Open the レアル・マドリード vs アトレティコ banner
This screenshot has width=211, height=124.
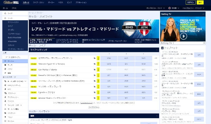click(94, 29)
